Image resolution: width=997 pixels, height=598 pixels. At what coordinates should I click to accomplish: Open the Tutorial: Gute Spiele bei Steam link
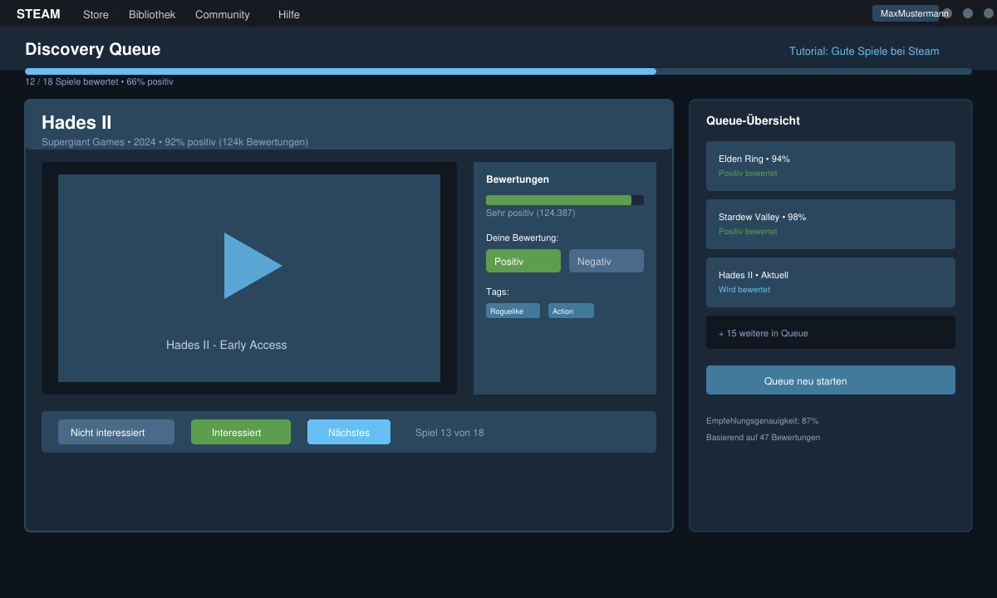pyautogui.click(x=864, y=51)
